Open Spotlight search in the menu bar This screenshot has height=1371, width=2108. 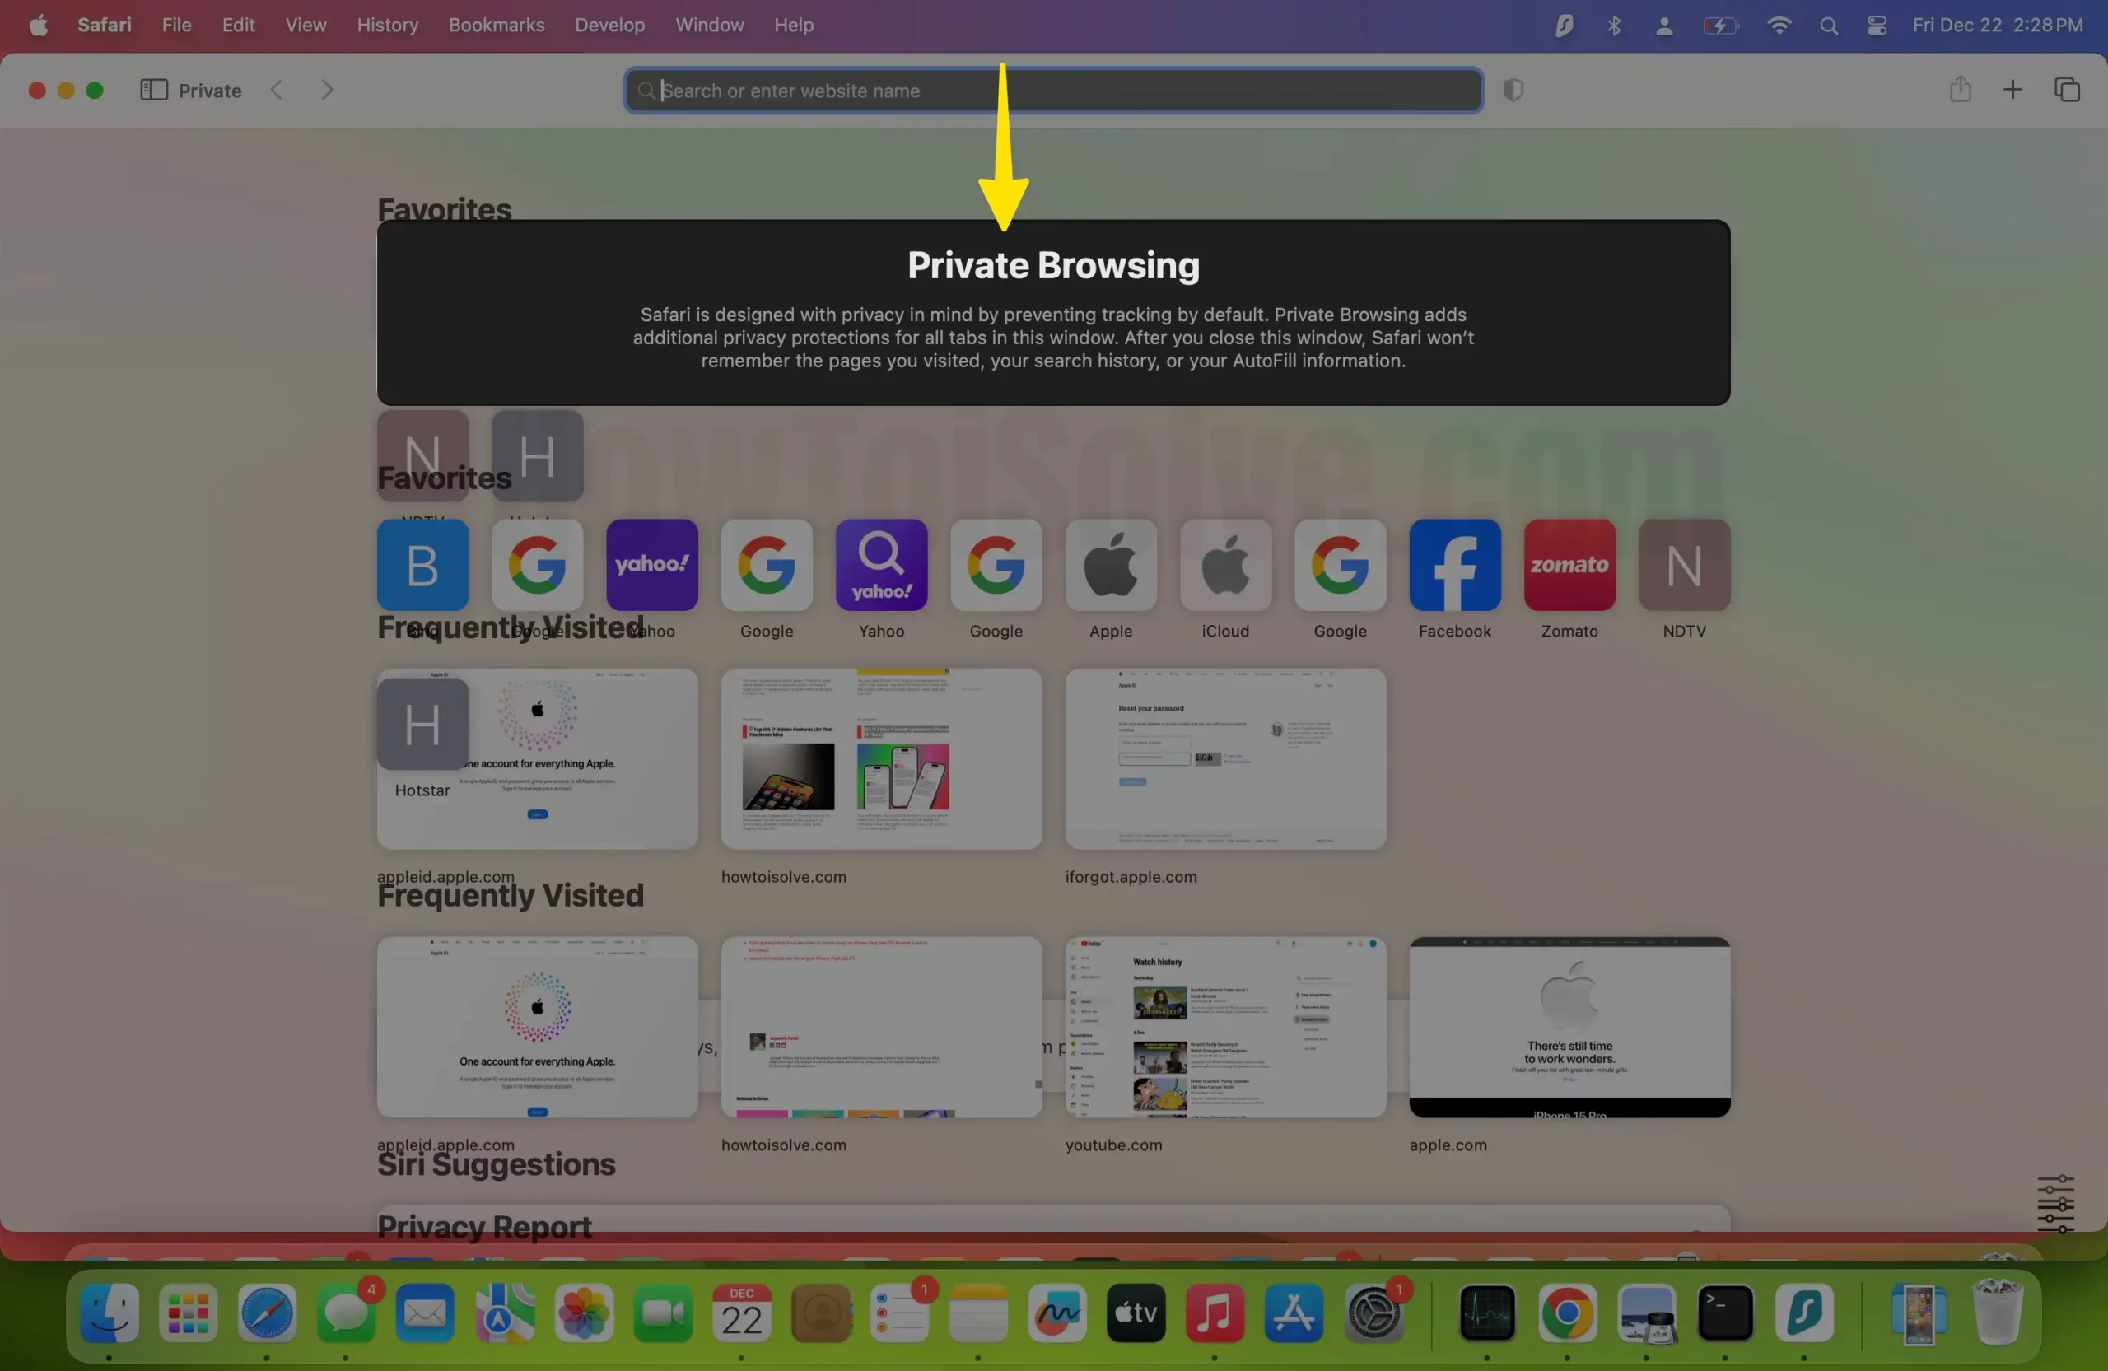pos(1829,26)
